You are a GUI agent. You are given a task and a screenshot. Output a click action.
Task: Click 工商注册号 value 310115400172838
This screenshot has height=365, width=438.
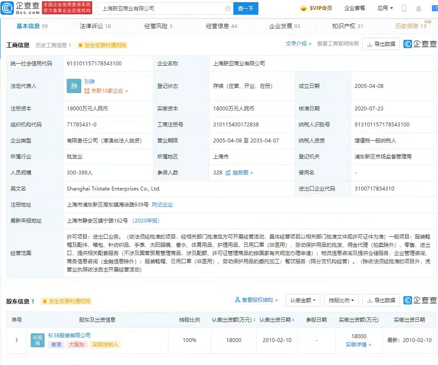(x=236, y=124)
